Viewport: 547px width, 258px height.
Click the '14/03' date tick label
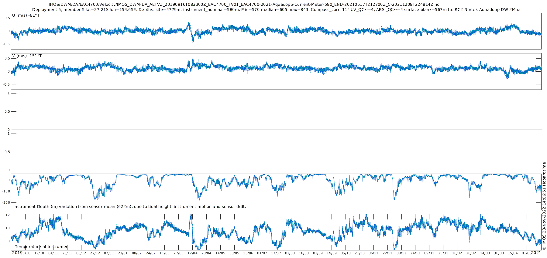pos(485,253)
